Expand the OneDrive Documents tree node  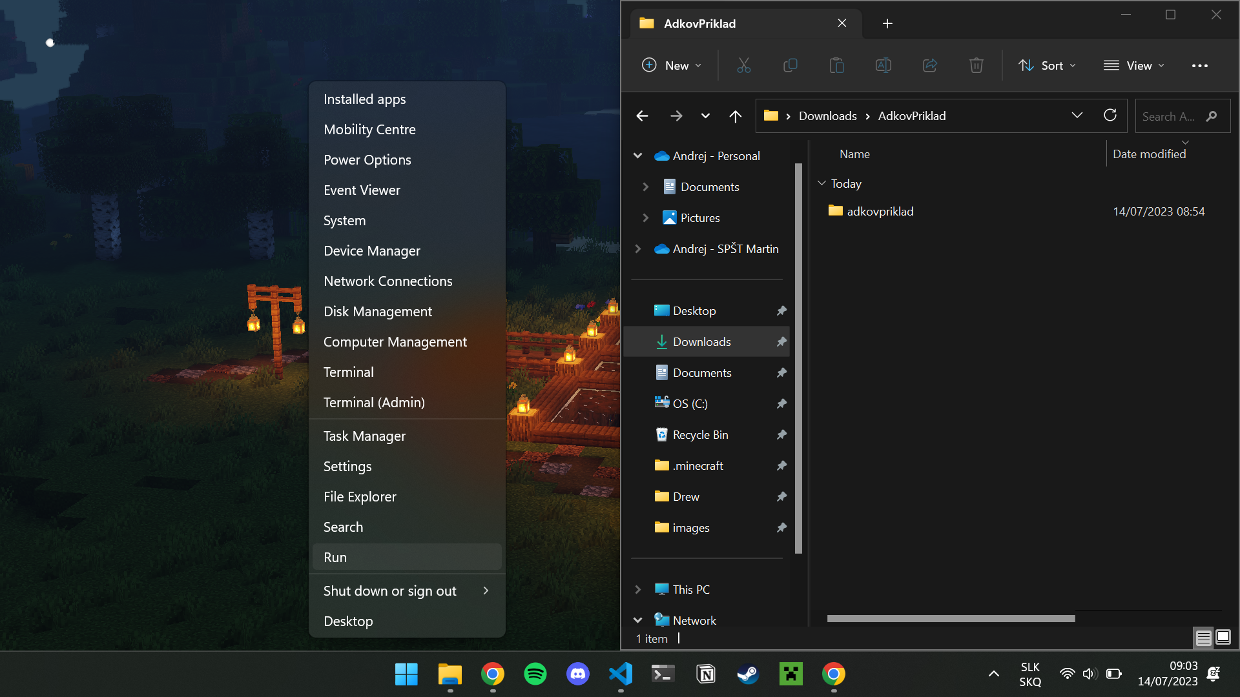tap(645, 187)
